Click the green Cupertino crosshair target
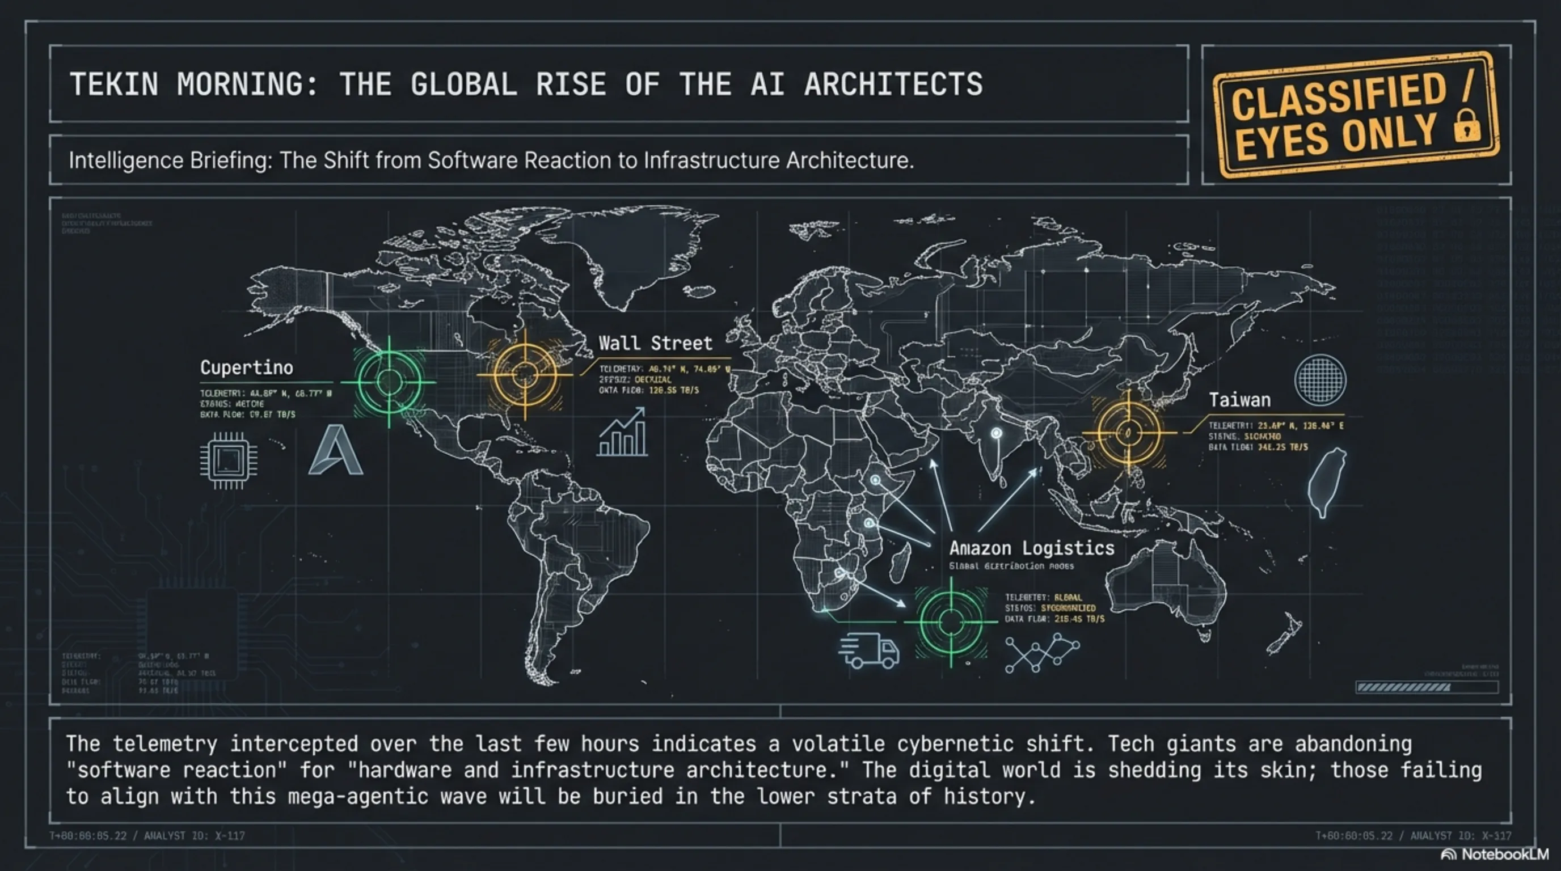The height and width of the screenshot is (871, 1561). (389, 382)
